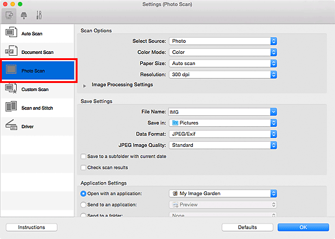This screenshot has height=239, width=335.
Task: Open the Select Source dropdown
Action: point(223,41)
